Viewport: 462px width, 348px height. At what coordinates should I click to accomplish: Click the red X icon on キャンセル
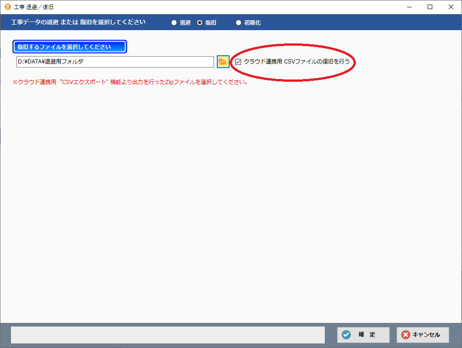[406, 335]
